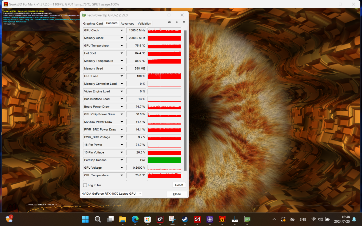Viewport: 362px width, 226px height.
Task: Switch to Steam on the taskbar
Action: click(x=185, y=219)
